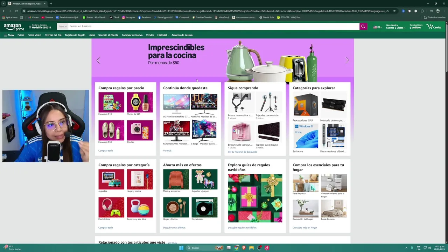Screen dimensions: 448x252
Task: Click Descubre más ofertas link
Action: [x=174, y=227]
